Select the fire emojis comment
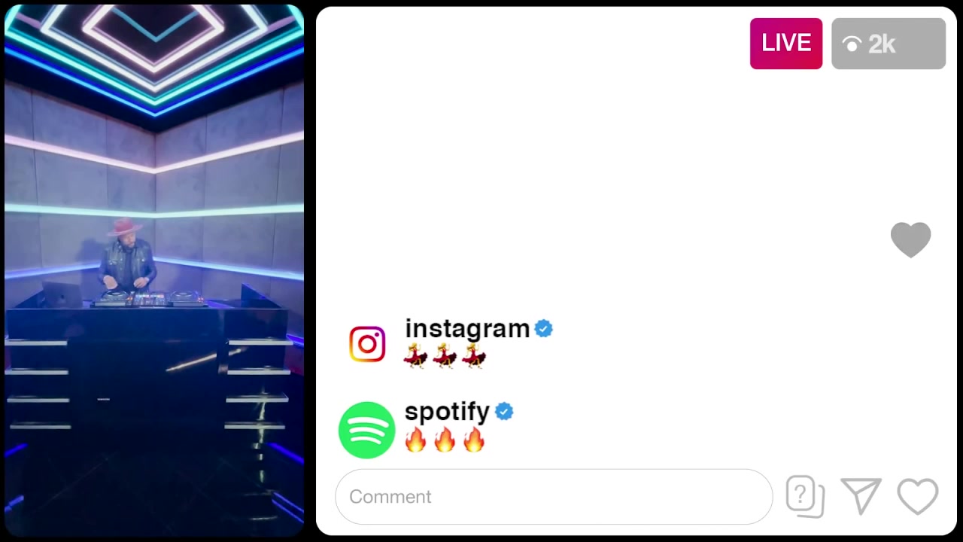Viewport: 963px width, 542px height. click(445, 439)
